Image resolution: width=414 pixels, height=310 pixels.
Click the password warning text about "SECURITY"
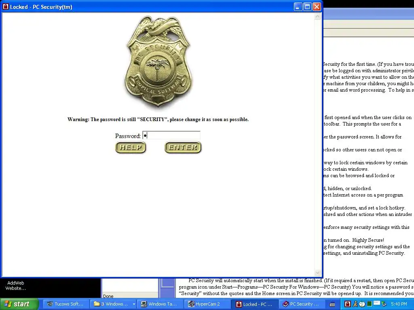158,119
